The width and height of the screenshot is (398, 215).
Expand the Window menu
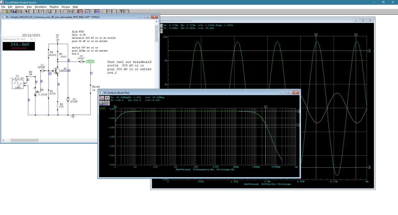54,7
